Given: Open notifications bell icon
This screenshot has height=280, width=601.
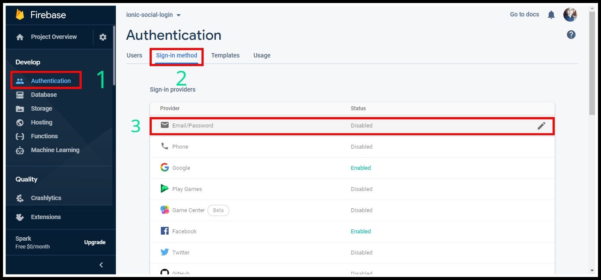Looking at the screenshot, I should 551,15.
